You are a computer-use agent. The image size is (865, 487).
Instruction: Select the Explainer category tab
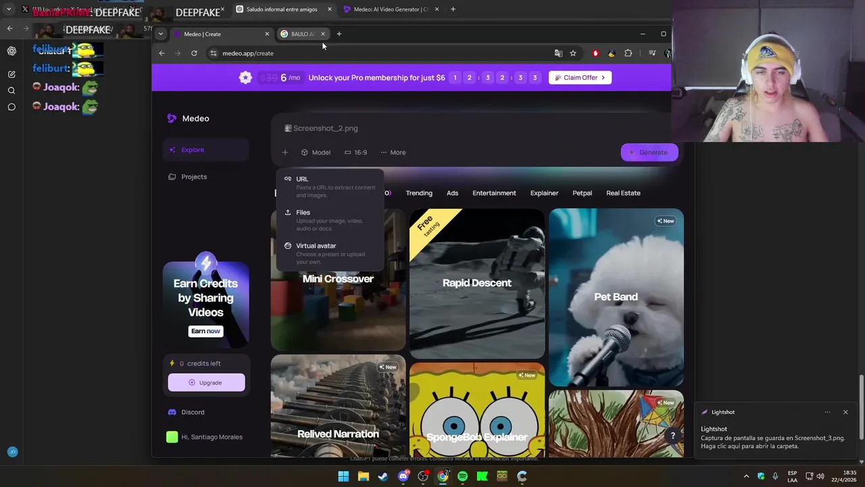point(544,193)
